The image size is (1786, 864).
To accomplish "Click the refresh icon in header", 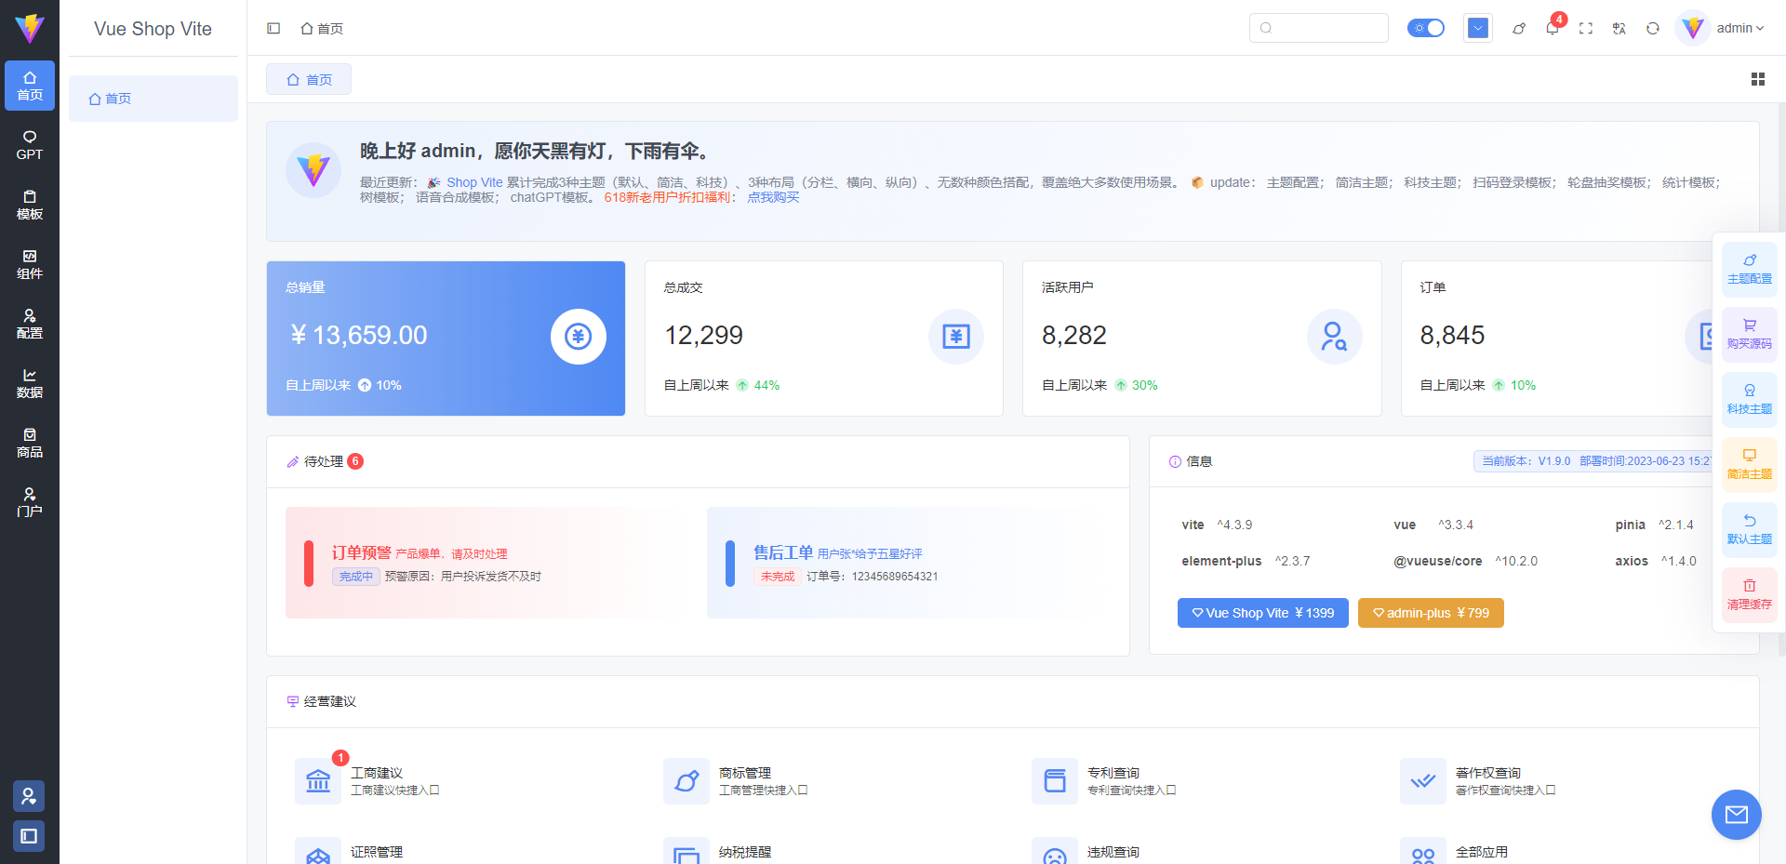I will tap(1653, 29).
